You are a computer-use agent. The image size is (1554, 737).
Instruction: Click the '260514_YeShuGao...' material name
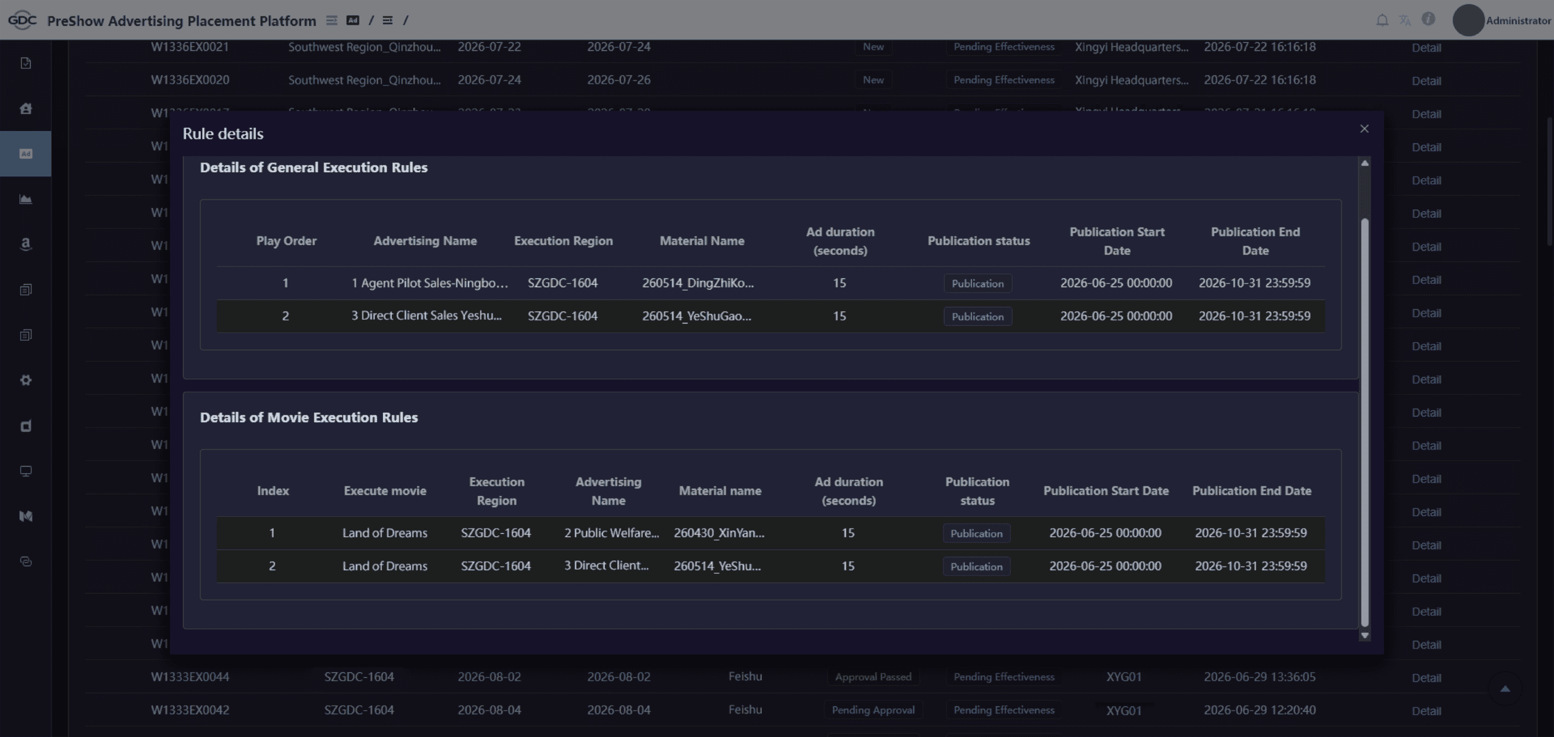click(x=697, y=316)
